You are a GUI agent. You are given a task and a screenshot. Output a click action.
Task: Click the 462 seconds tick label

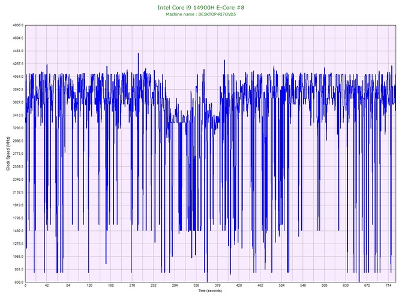260,285
